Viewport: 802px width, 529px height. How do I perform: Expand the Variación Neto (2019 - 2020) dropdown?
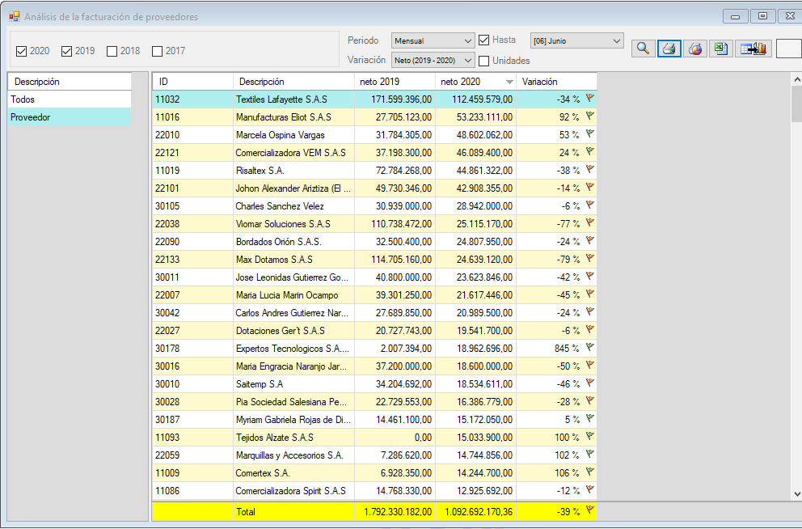pyautogui.click(x=433, y=60)
